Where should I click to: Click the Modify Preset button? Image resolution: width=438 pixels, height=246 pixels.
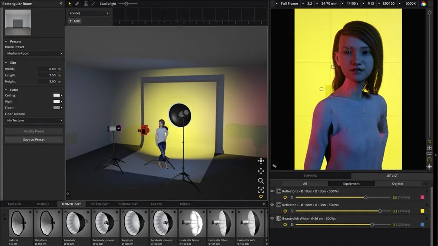tap(34, 131)
